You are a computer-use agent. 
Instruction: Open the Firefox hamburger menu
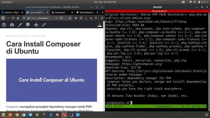coord(102,18)
